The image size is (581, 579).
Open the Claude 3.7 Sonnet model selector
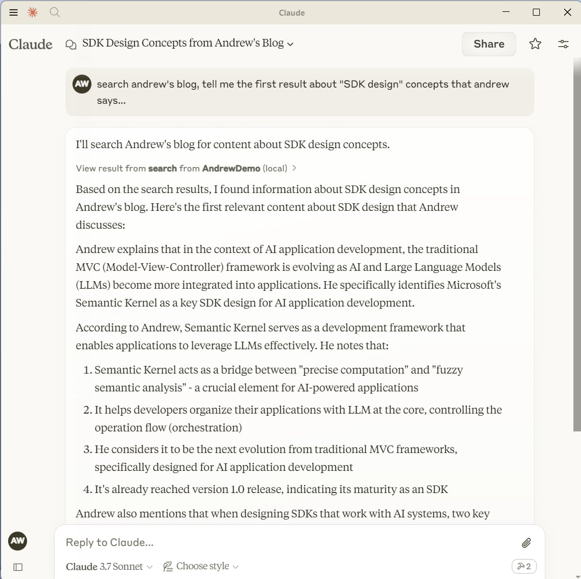click(x=109, y=567)
